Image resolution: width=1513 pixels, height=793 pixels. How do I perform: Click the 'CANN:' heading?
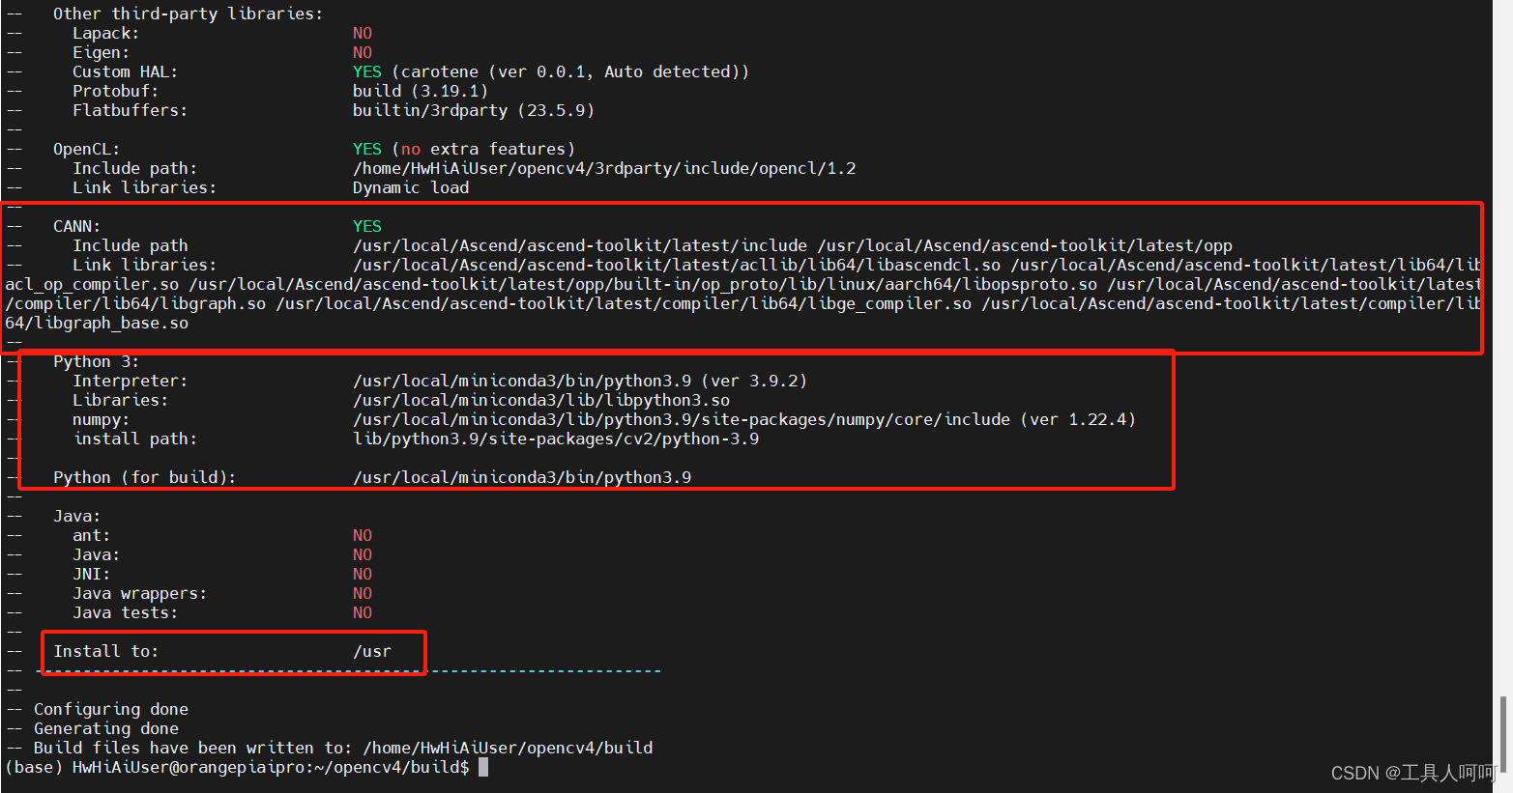coord(77,226)
